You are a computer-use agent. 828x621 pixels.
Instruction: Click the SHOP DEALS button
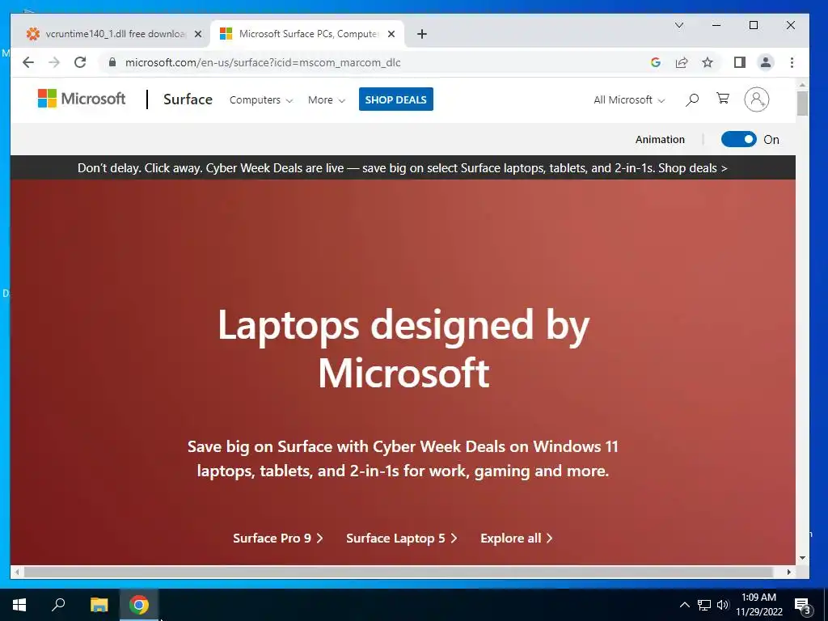pyautogui.click(x=396, y=99)
